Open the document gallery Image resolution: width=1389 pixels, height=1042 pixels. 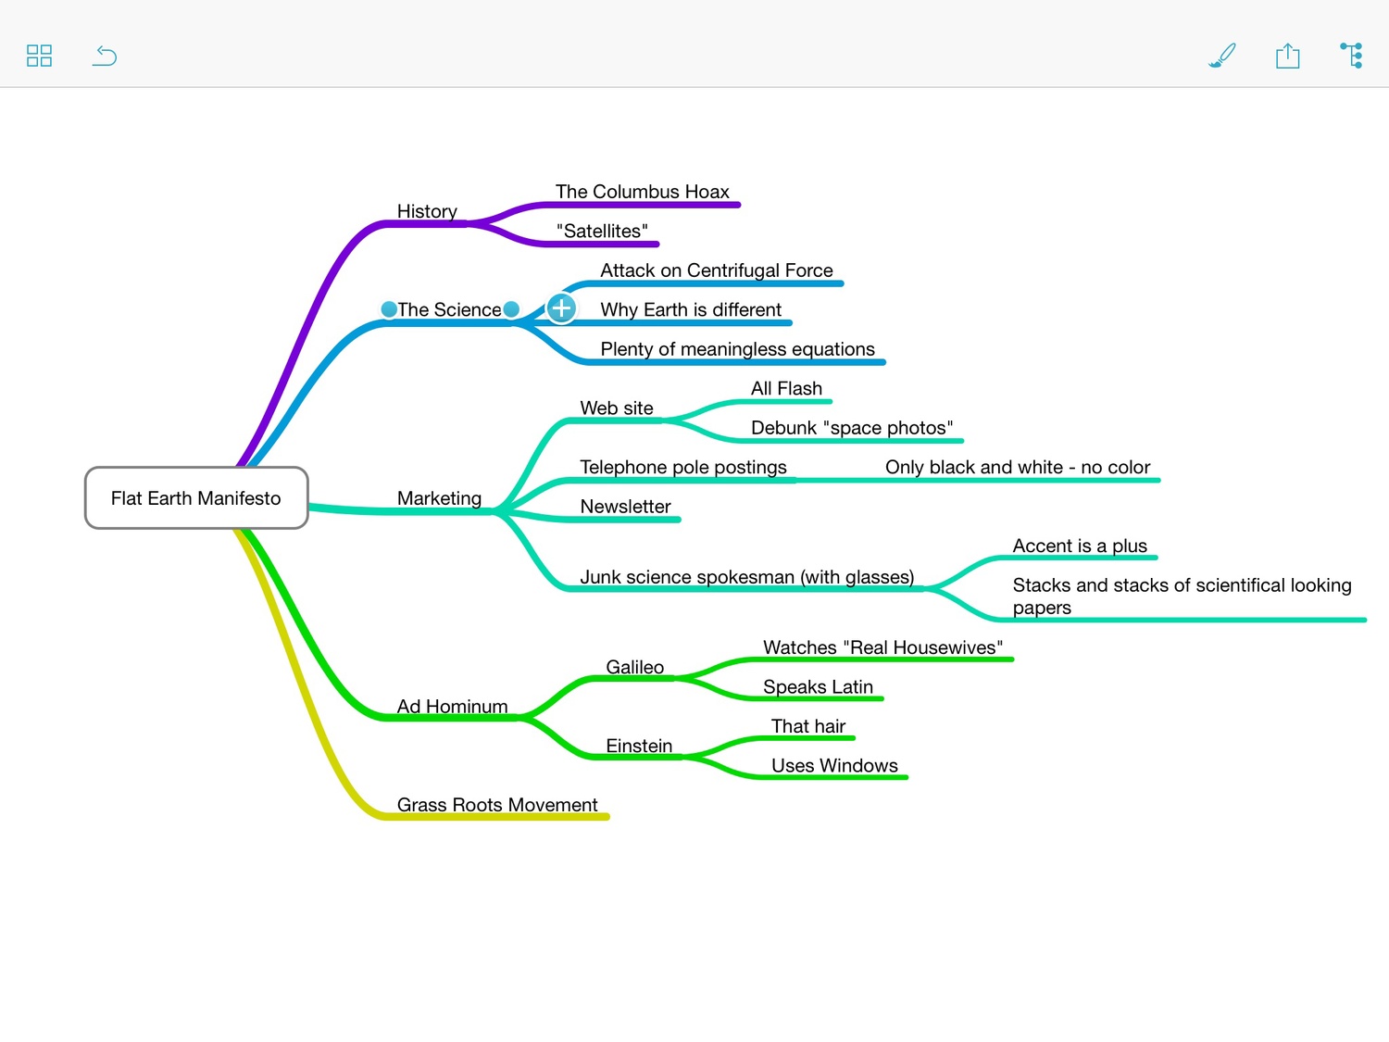tap(39, 56)
